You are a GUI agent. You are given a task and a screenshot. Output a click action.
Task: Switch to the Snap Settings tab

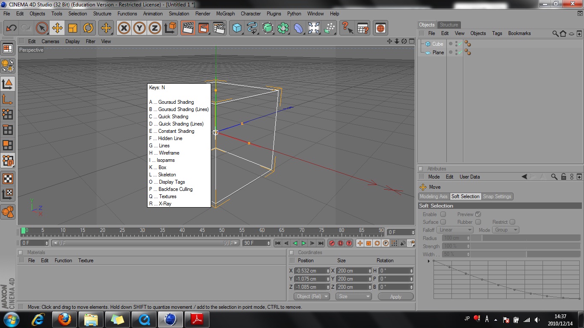point(497,196)
